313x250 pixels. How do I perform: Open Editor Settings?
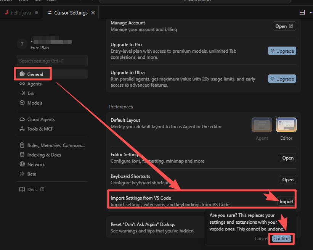(288, 158)
